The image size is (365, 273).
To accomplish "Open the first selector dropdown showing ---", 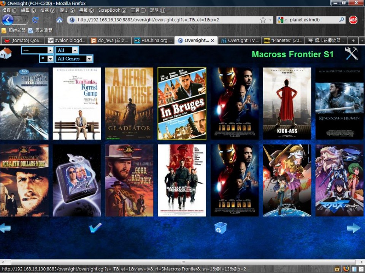I will click(38, 50).
